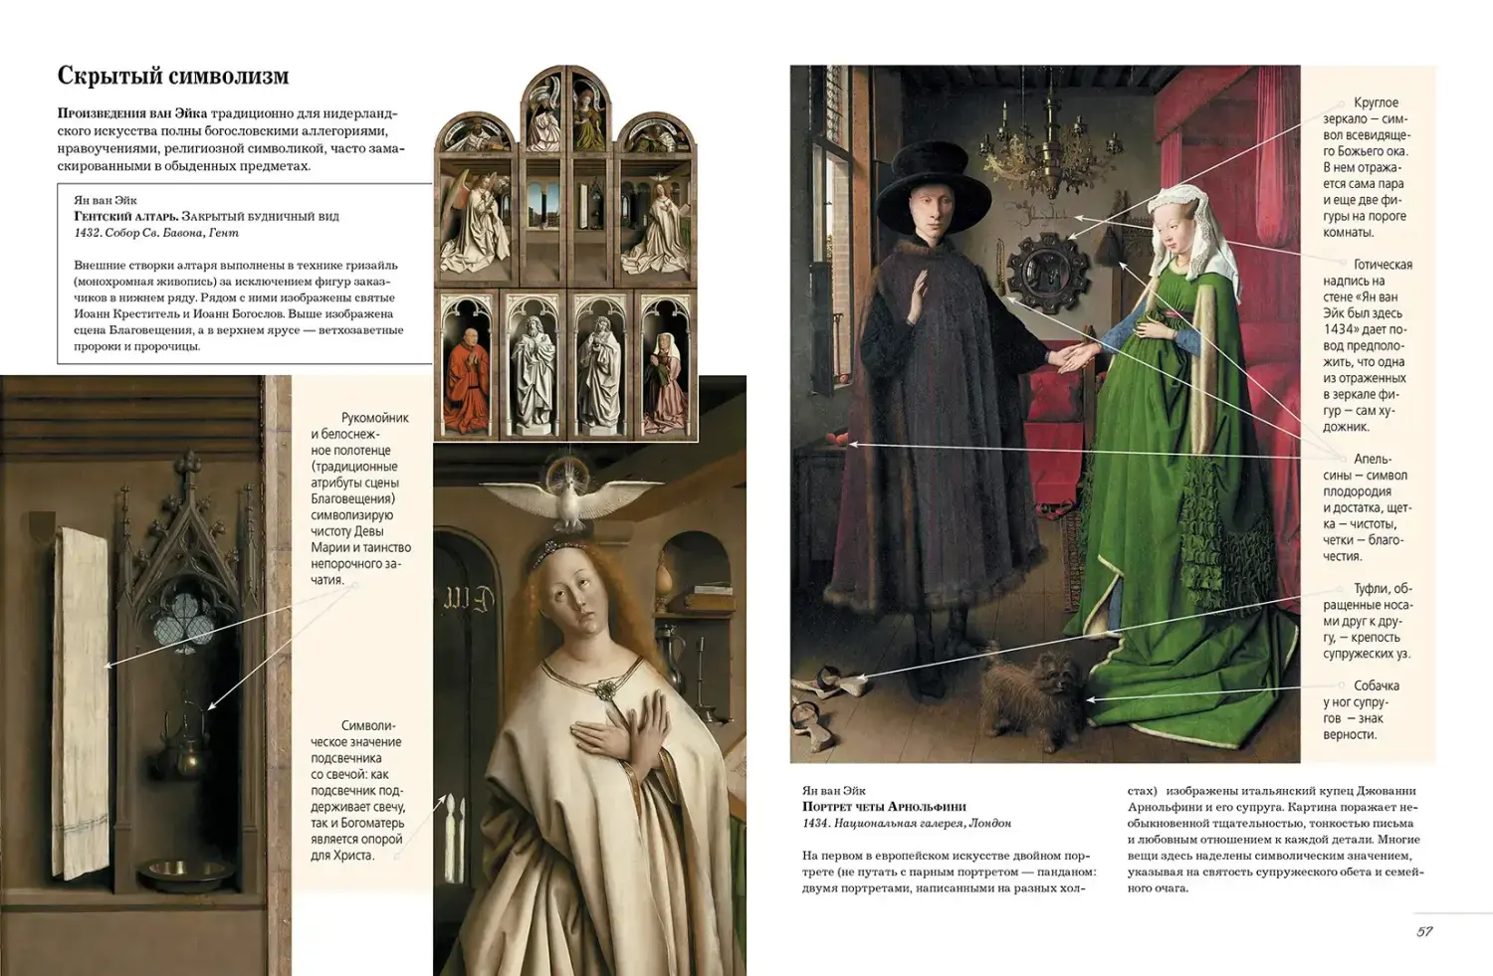Select the text column mentioning "итальянский купец Джованни Арнольфини"

click(x=1276, y=840)
